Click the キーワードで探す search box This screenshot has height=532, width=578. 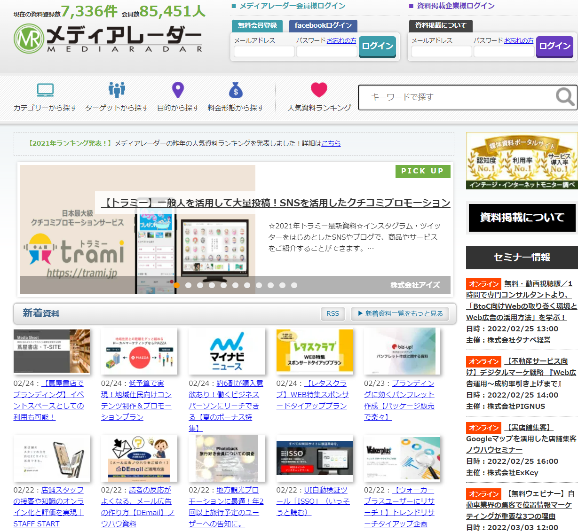[456, 97]
